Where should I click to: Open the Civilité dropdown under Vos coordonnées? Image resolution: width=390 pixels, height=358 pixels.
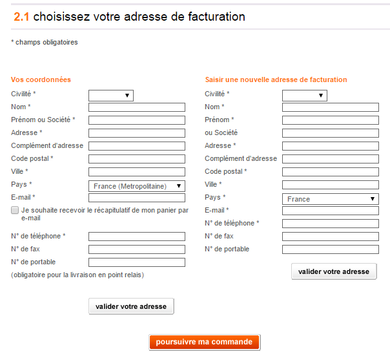coord(111,96)
